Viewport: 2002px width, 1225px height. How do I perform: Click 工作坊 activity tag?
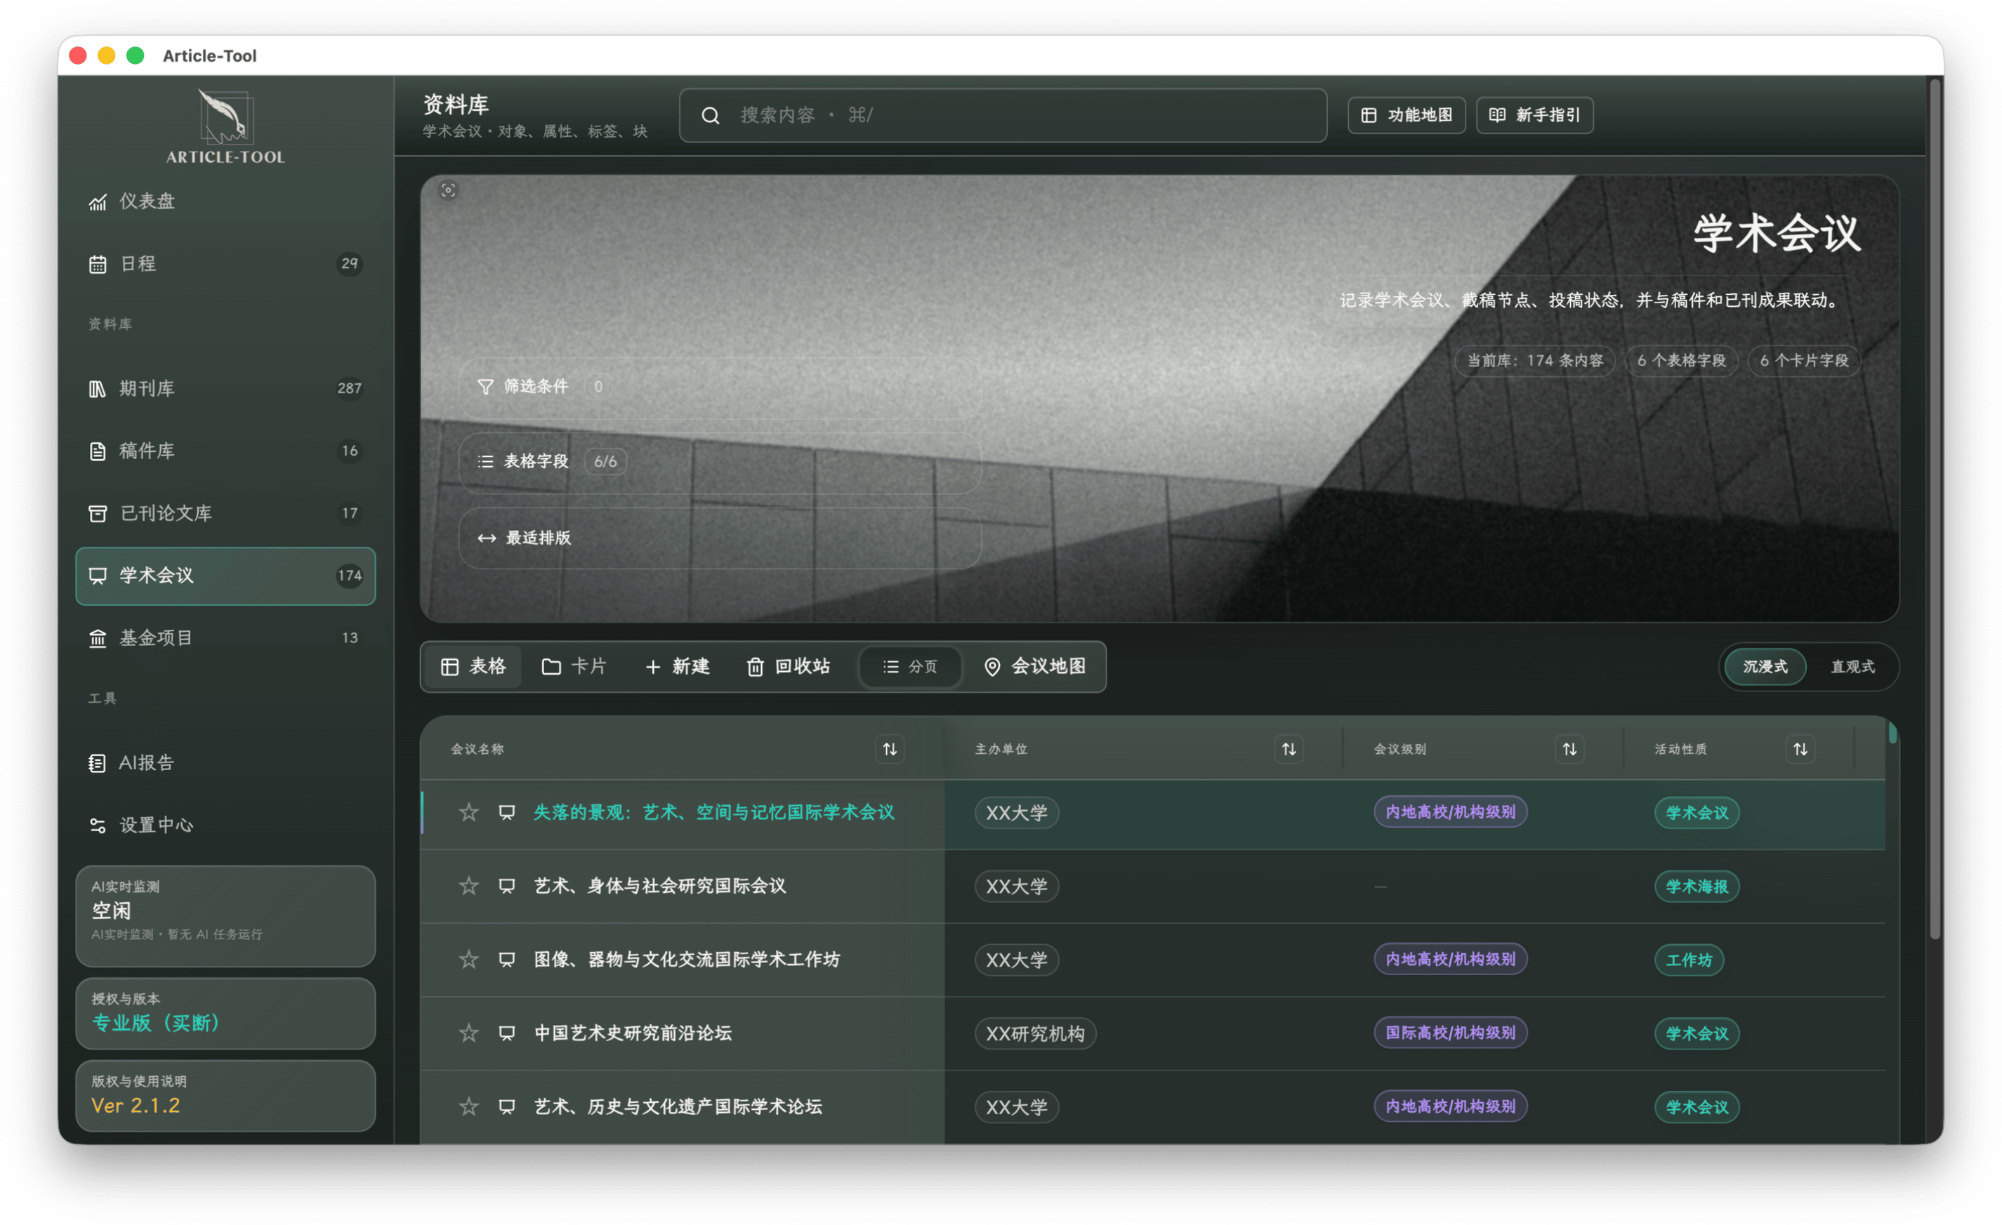point(1688,960)
